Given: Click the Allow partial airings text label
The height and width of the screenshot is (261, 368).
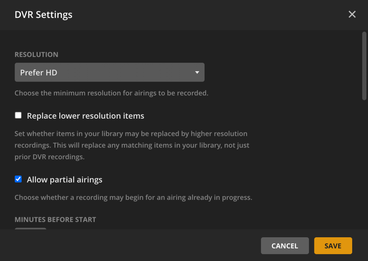Looking at the screenshot, I should 64,179.
